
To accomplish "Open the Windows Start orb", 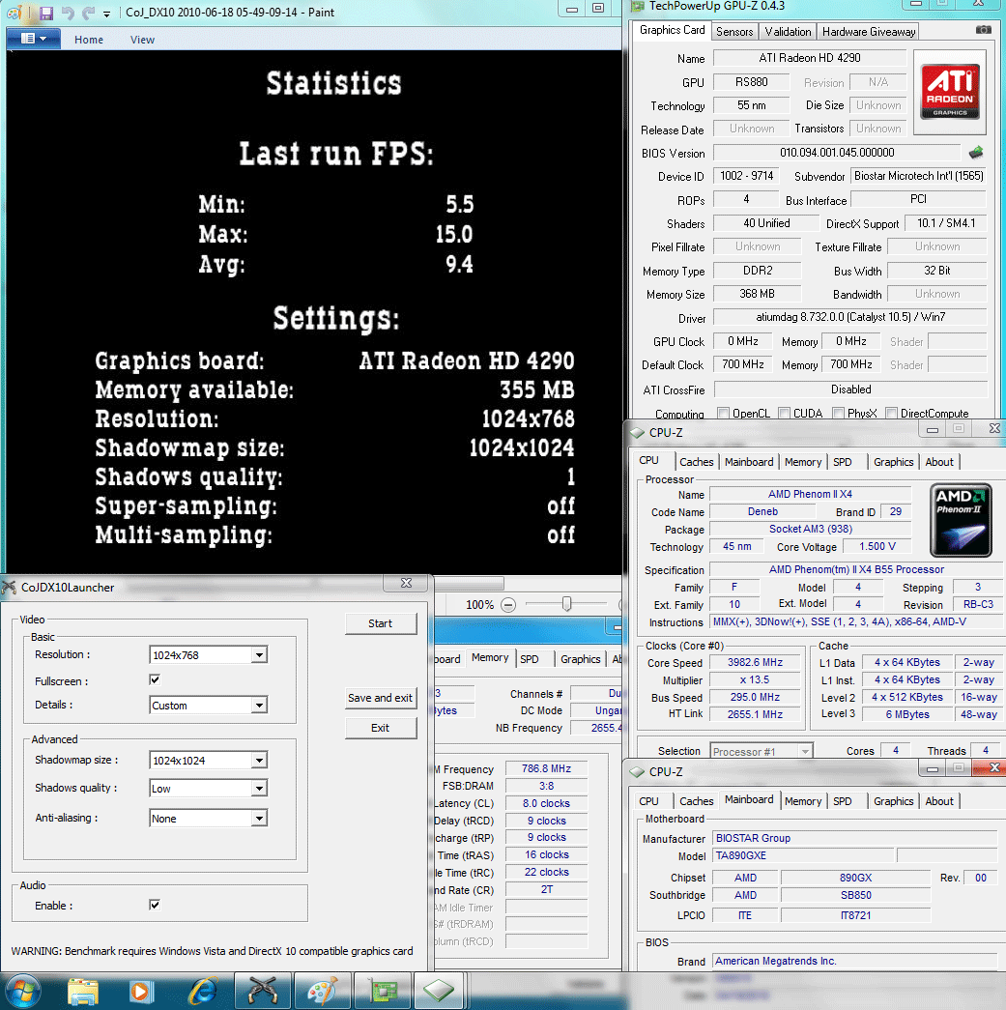I will point(23,991).
